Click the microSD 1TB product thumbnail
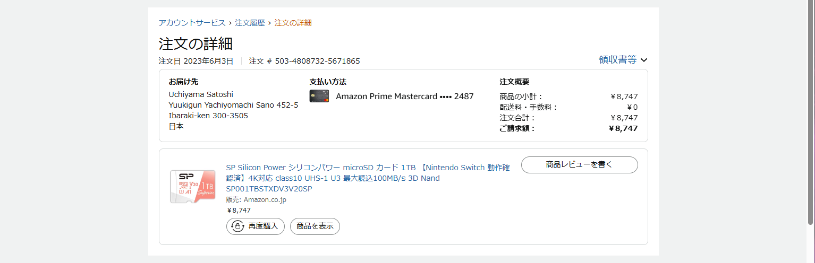 (x=192, y=187)
